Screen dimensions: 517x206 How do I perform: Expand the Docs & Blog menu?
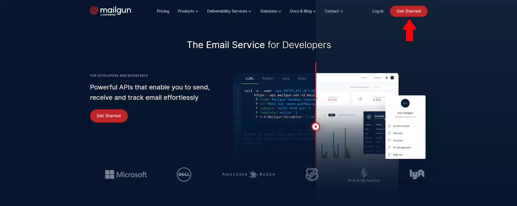(x=303, y=11)
